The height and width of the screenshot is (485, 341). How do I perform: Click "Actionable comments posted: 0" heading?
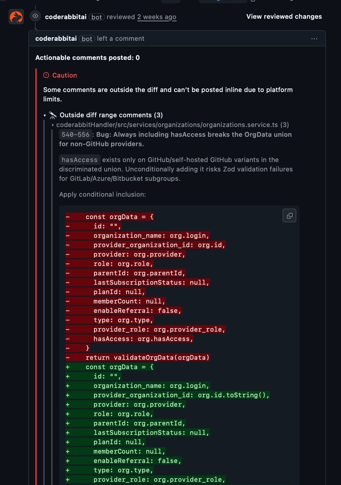point(88,58)
